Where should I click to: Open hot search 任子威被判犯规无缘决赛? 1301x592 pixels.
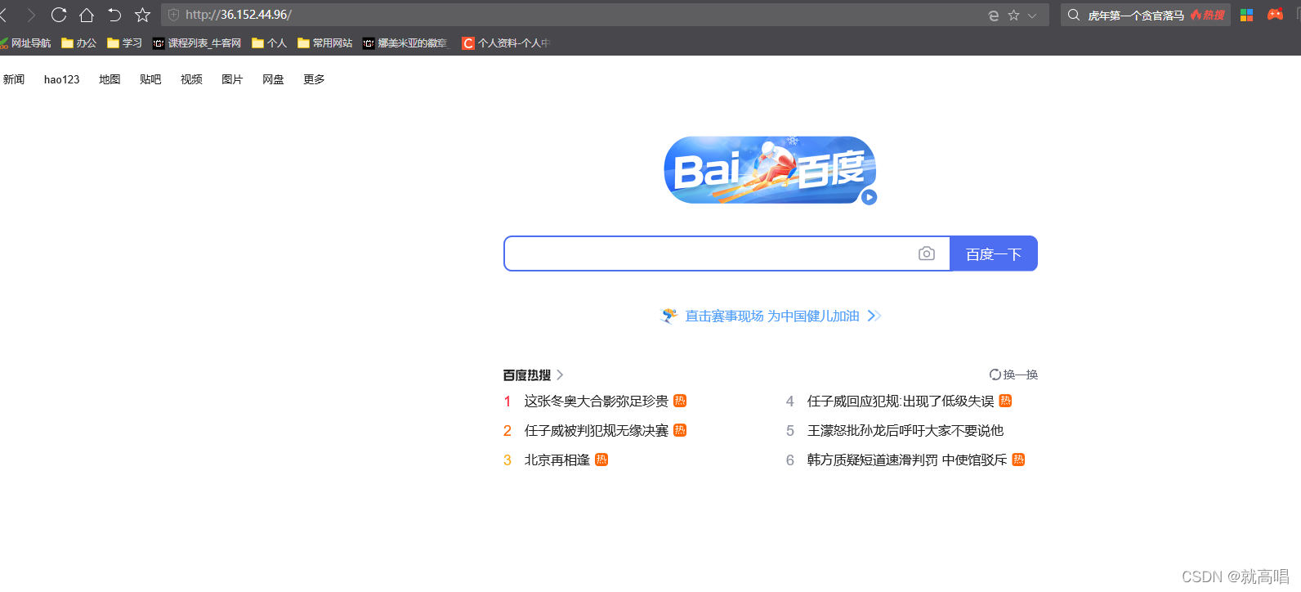pos(597,430)
